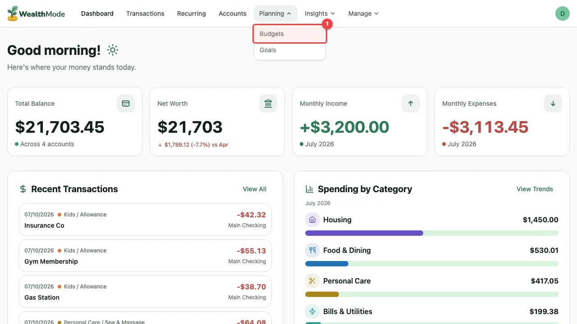Select Budgets from the Planning menu
The image size is (577, 324).
click(290, 34)
